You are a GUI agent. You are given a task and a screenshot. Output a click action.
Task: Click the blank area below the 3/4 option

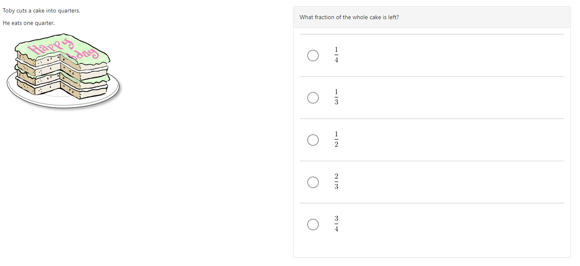click(431, 246)
